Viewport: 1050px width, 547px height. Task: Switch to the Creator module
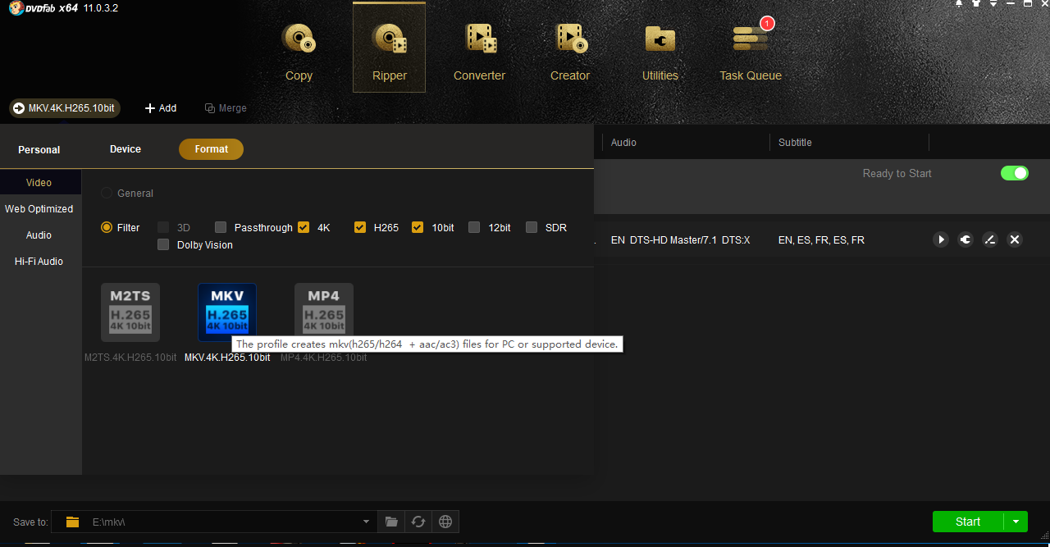tap(569, 51)
